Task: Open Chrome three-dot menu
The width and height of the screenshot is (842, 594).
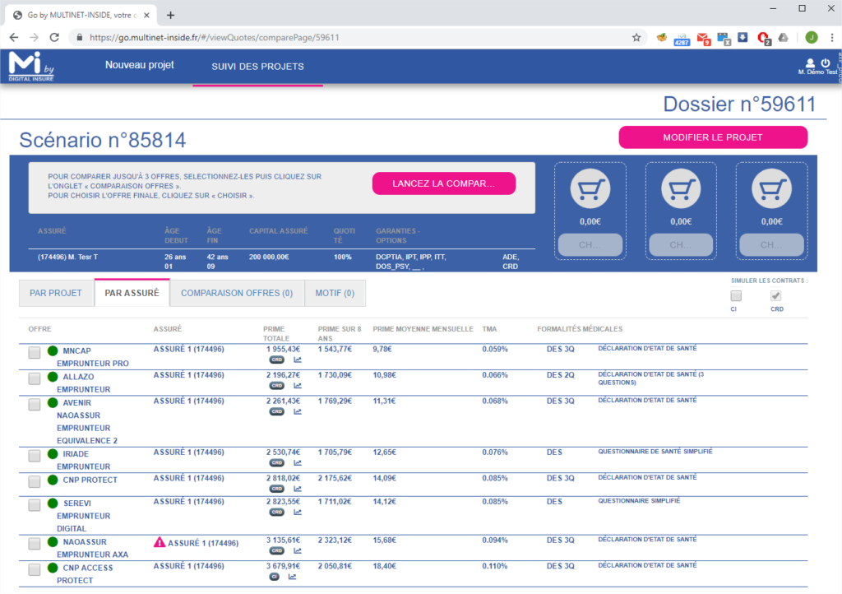Action: coord(832,38)
